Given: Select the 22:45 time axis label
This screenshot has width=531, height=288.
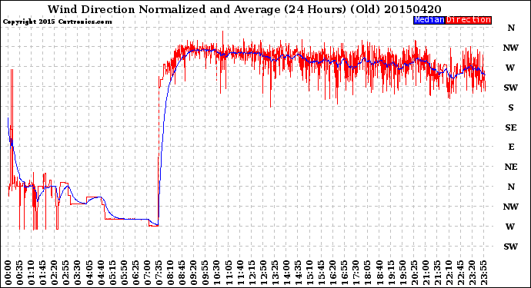Looking at the screenshot, I should pyautogui.click(x=460, y=273).
